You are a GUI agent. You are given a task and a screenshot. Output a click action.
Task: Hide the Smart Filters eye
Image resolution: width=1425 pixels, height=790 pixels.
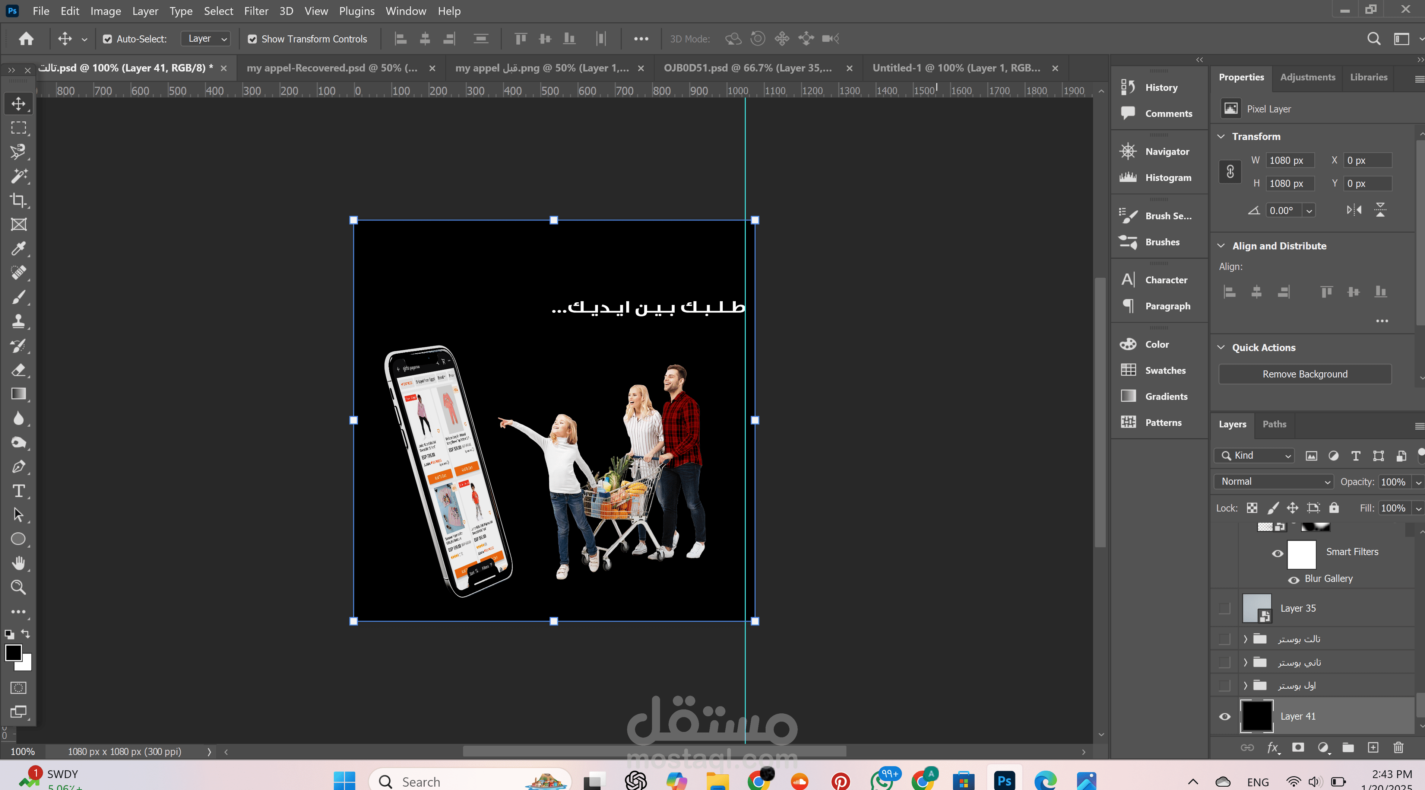tap(1278, 553)
